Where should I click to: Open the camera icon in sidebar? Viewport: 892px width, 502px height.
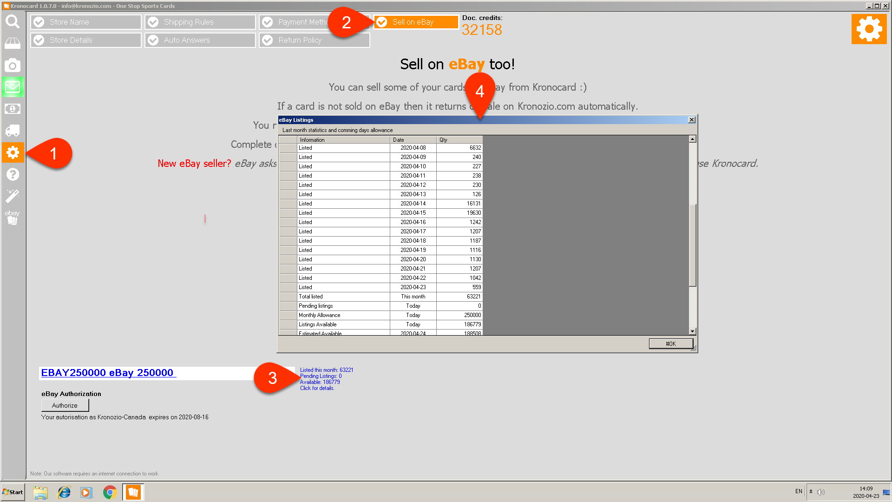click(x=13, y=66)
